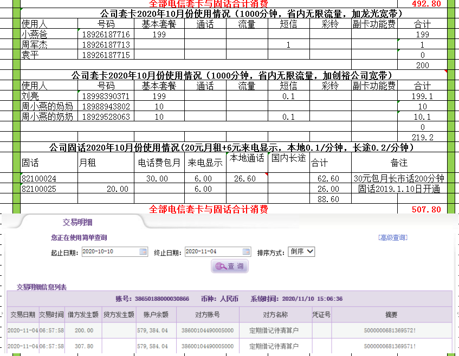The width and height of the screenshot is (459, 356).
Task: Click landline number cell 82100024
Action: click(x=39, y=178)
